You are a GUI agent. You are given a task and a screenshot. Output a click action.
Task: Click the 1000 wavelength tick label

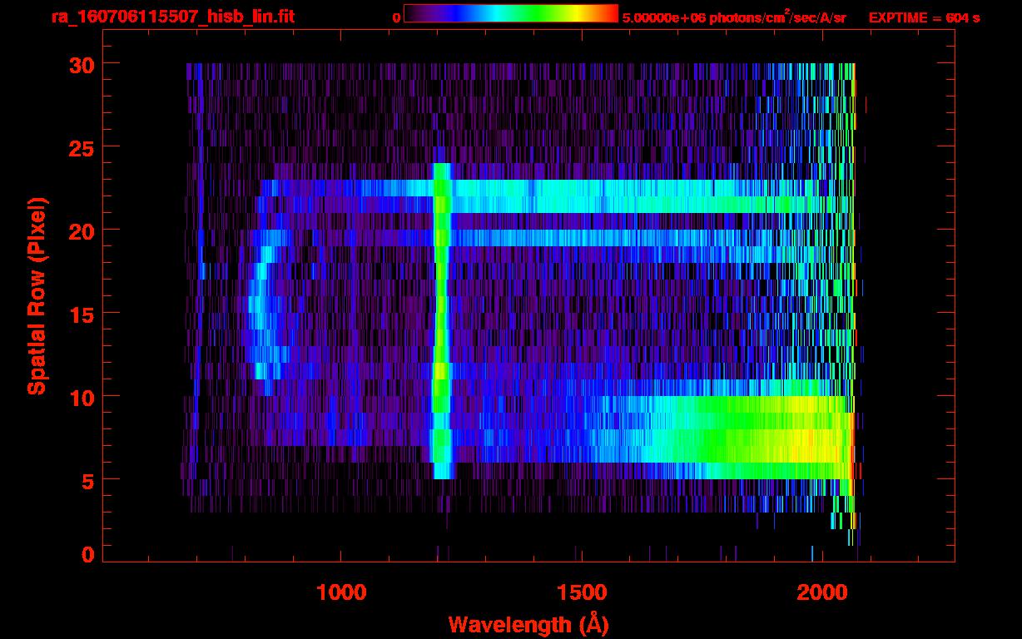point(340,592)
